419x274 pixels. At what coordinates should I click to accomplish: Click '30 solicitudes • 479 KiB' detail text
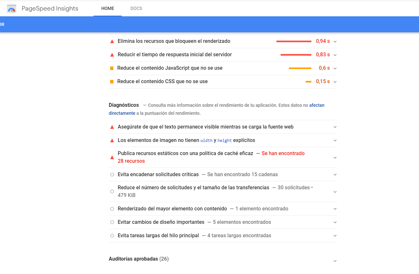(x=215, y=192)
